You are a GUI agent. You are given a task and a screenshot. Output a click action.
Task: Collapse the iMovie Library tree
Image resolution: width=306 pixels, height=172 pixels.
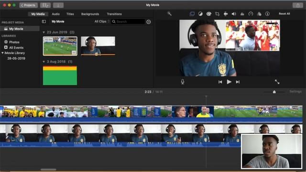[x=2, y=53]
